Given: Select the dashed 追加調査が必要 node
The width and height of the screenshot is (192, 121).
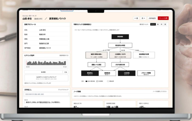Looking at the screenshot, I should [x=144, y=55].
